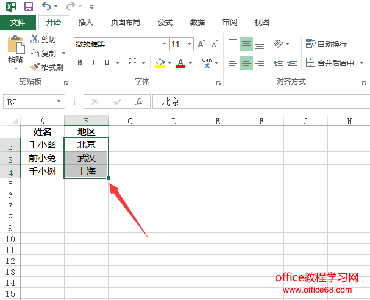Image resolution: width=370 pixels, height=300 pixels.
Task: Decrease font size with small A icon
Action: tap(215, 44)
